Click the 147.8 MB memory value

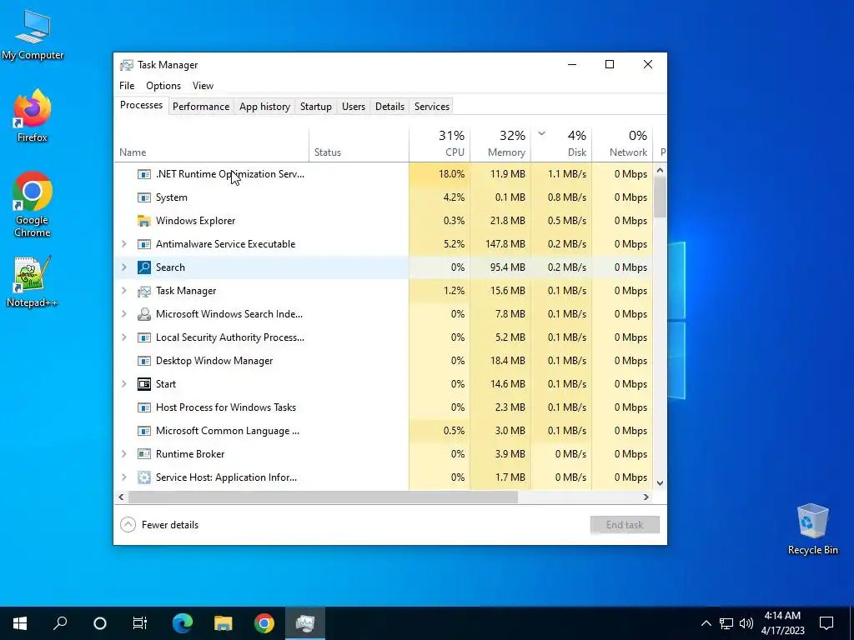click(x=505, y=244)
